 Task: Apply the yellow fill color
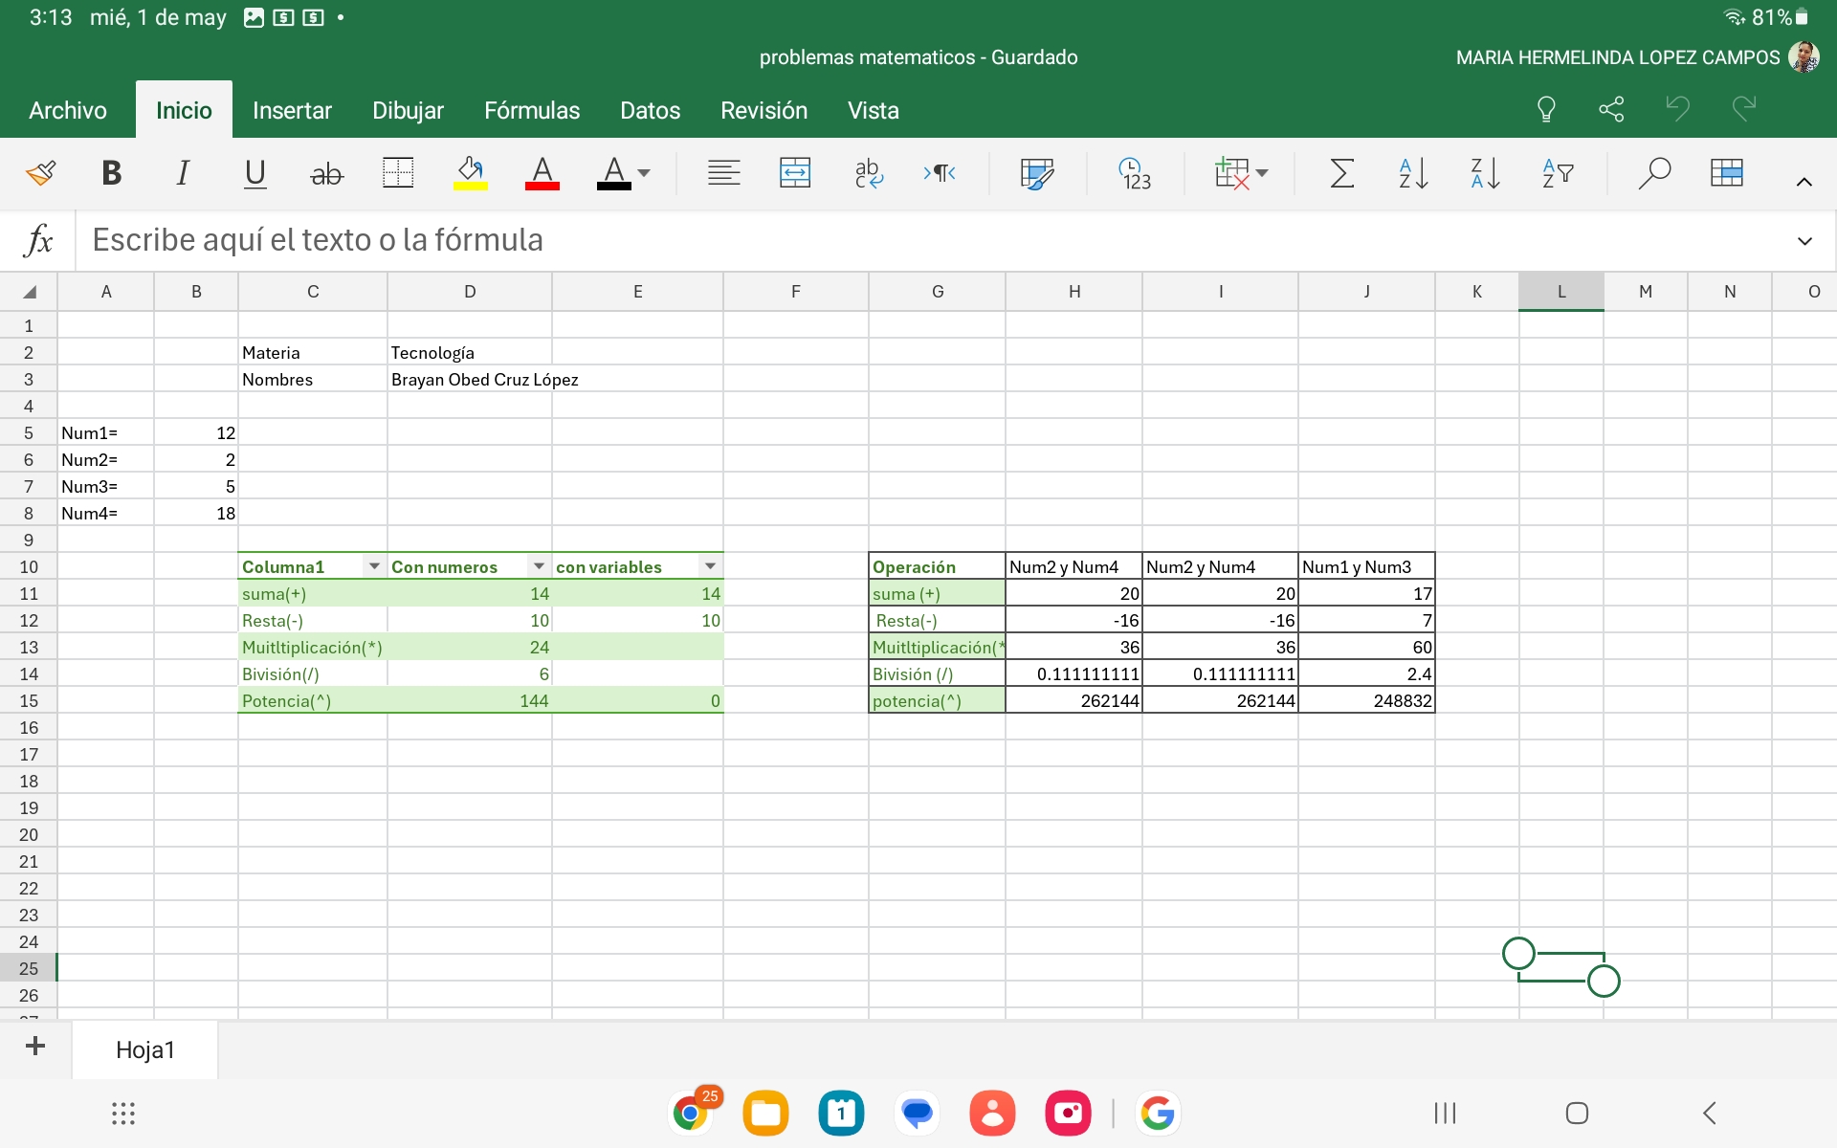(x=470, y=173)
